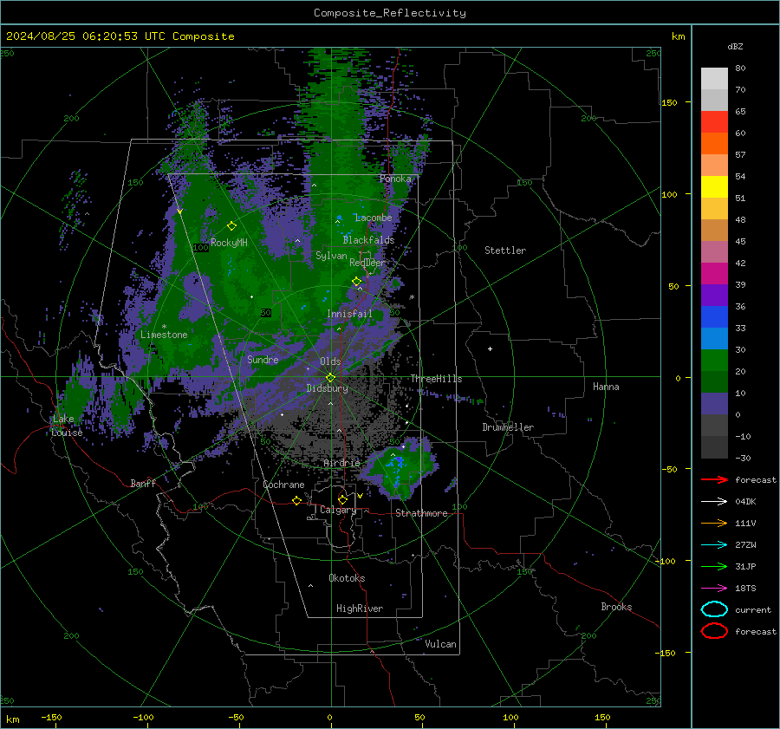The image size is (780, 729).
Task: Select the yellow radar-center diamond above Didsbury
Action: pos(330,377)
